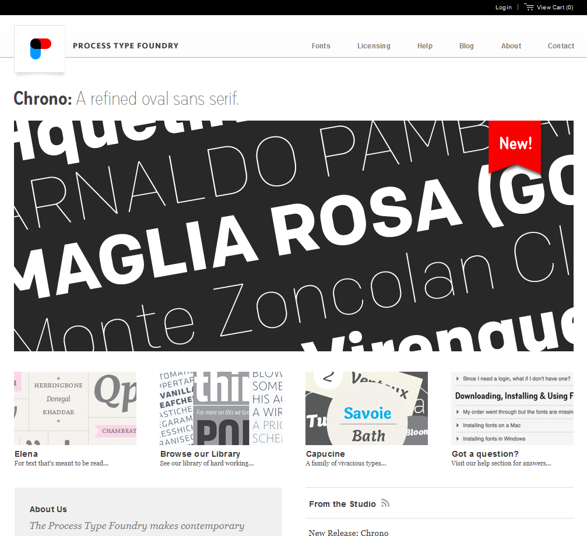Click the Elena title link

pos(26,454)
